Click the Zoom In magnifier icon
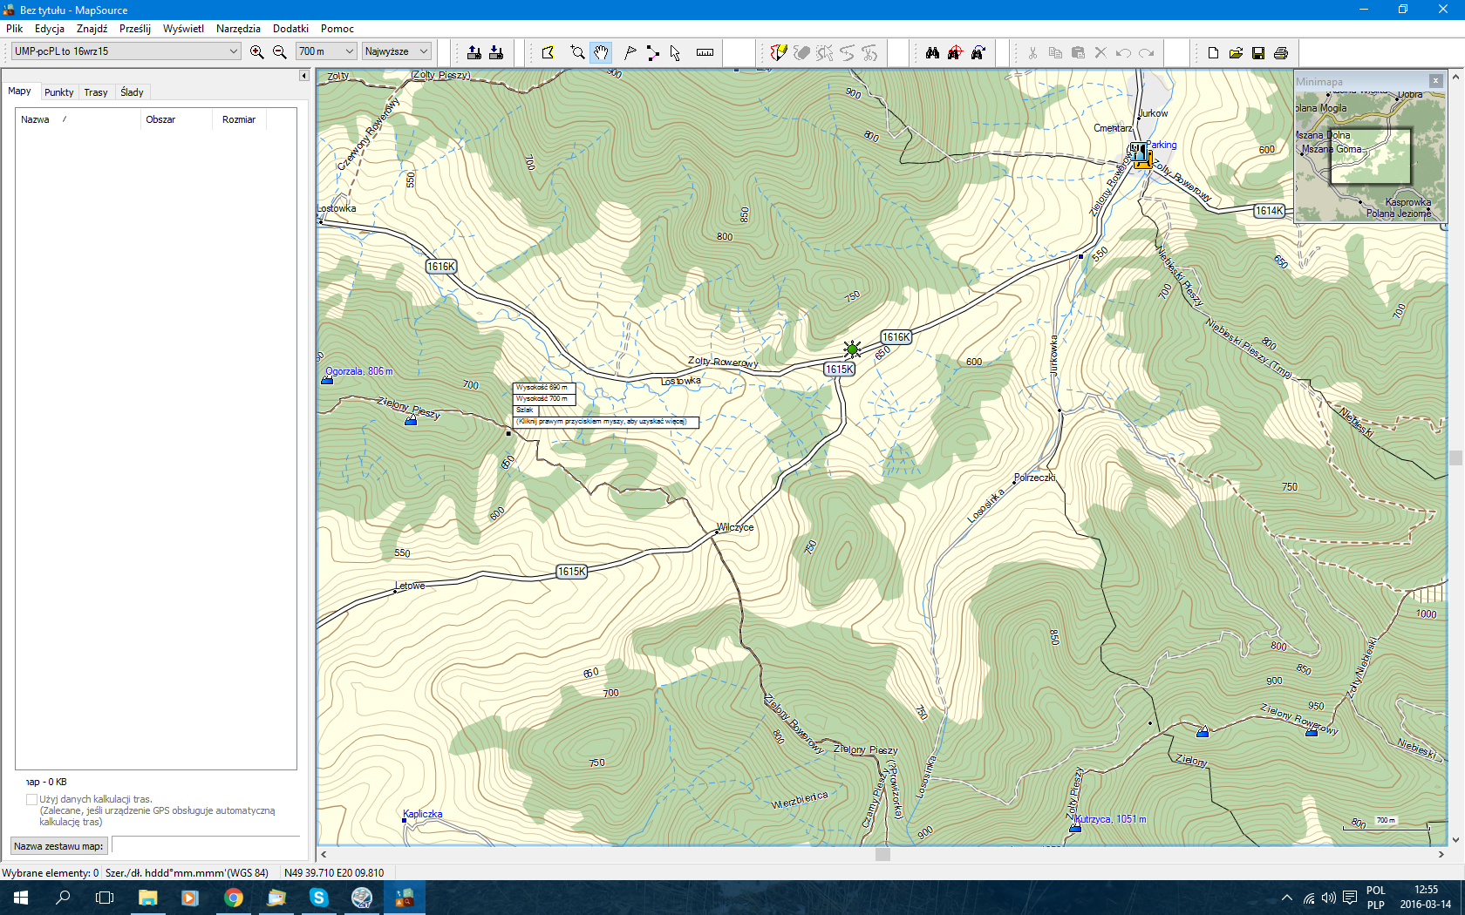Image resolution: width=1465 pixels, height=915 pixels. 256,52
